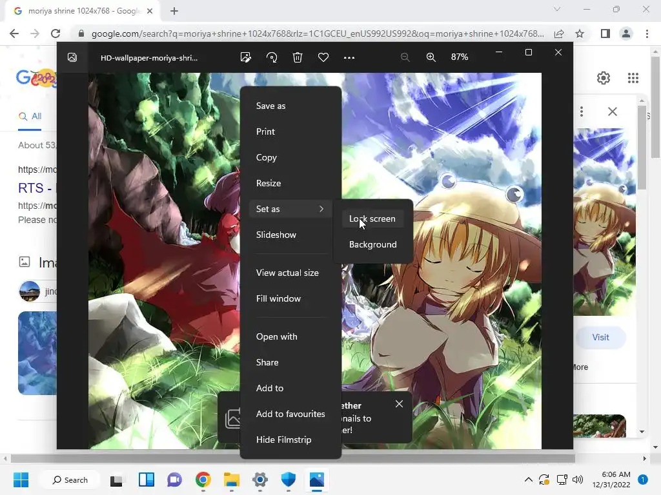Image resolution: width=661 pixels, height=495 pixels.
Task: Click the taskbar Search box
Action: click(70, 480)
